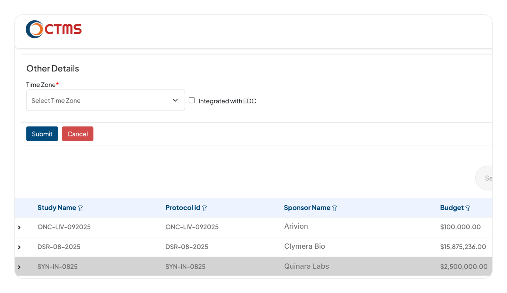The width and height of the screenshot is (507, 293).
Task: Open the Protocol Id column filter
Action: click(x=205, y=208)
